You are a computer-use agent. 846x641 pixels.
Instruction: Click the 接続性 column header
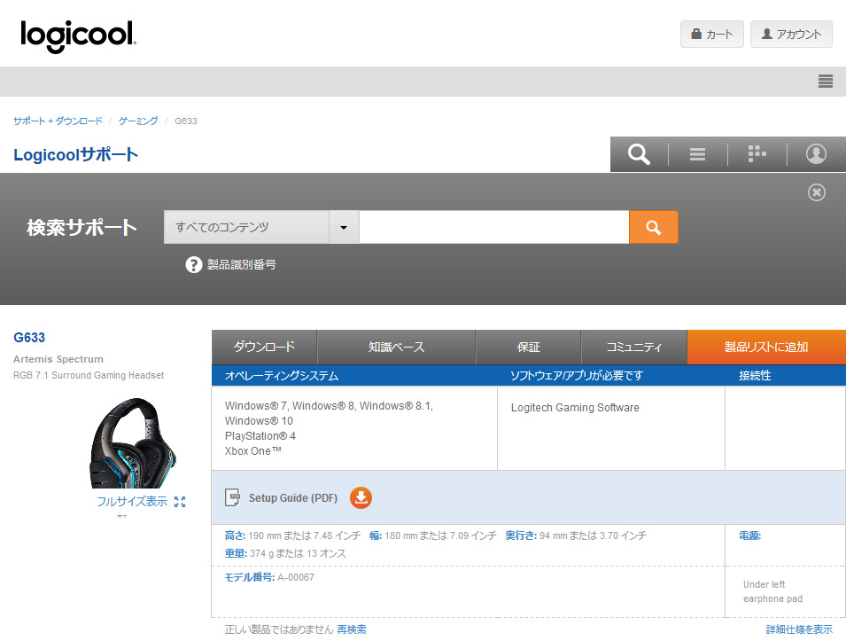point(755,376)
